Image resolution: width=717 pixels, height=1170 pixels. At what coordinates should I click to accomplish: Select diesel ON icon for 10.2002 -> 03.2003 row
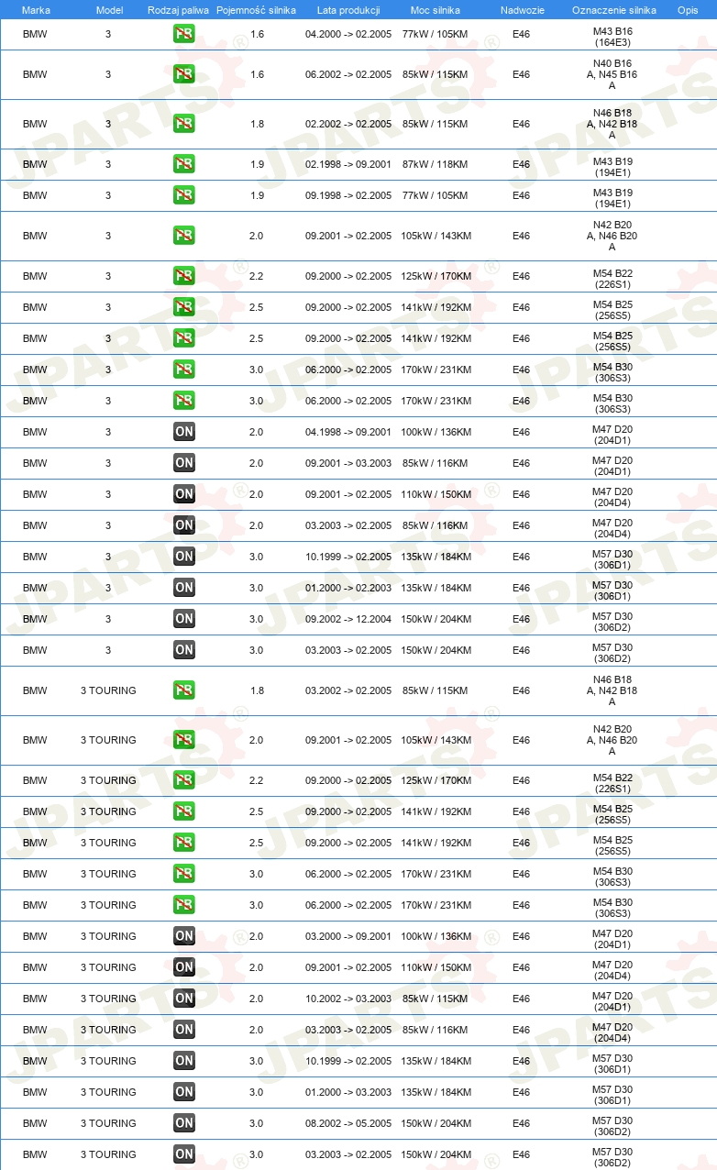tap(184, 999)
